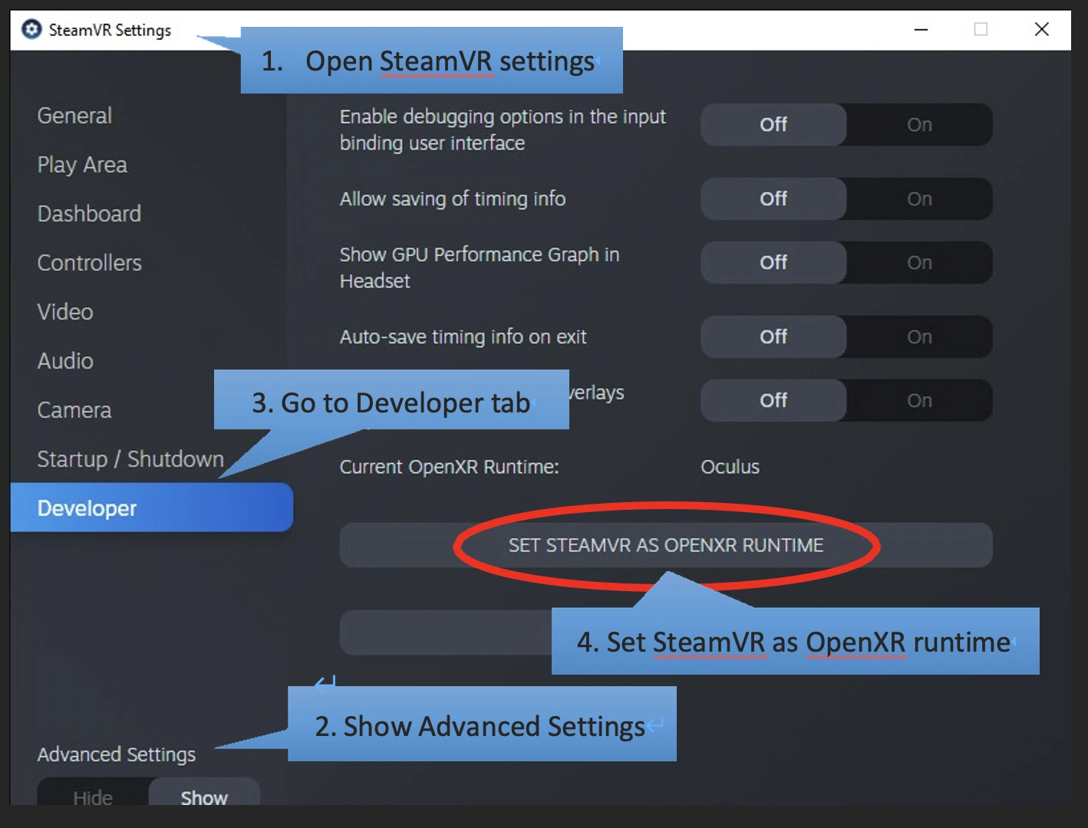Open the Dashboard tab
This screenshot has width=1088, height=828.
(89, 214)
